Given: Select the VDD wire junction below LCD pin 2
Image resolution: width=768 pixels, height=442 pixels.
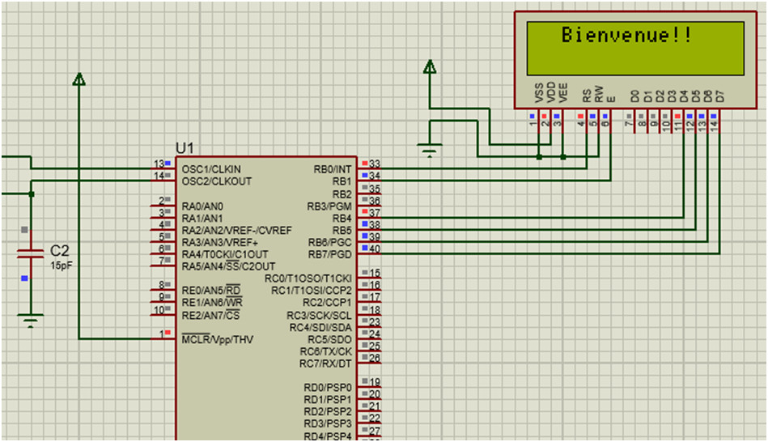Looking at the screenshot, I should click(540, 157).
